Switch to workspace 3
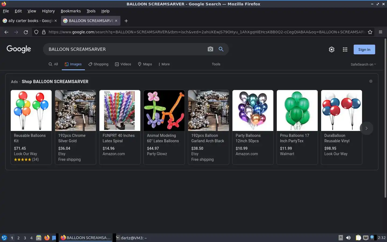Image resolution: width=387 pixels, height=242 pixels. tap(25, 238)
